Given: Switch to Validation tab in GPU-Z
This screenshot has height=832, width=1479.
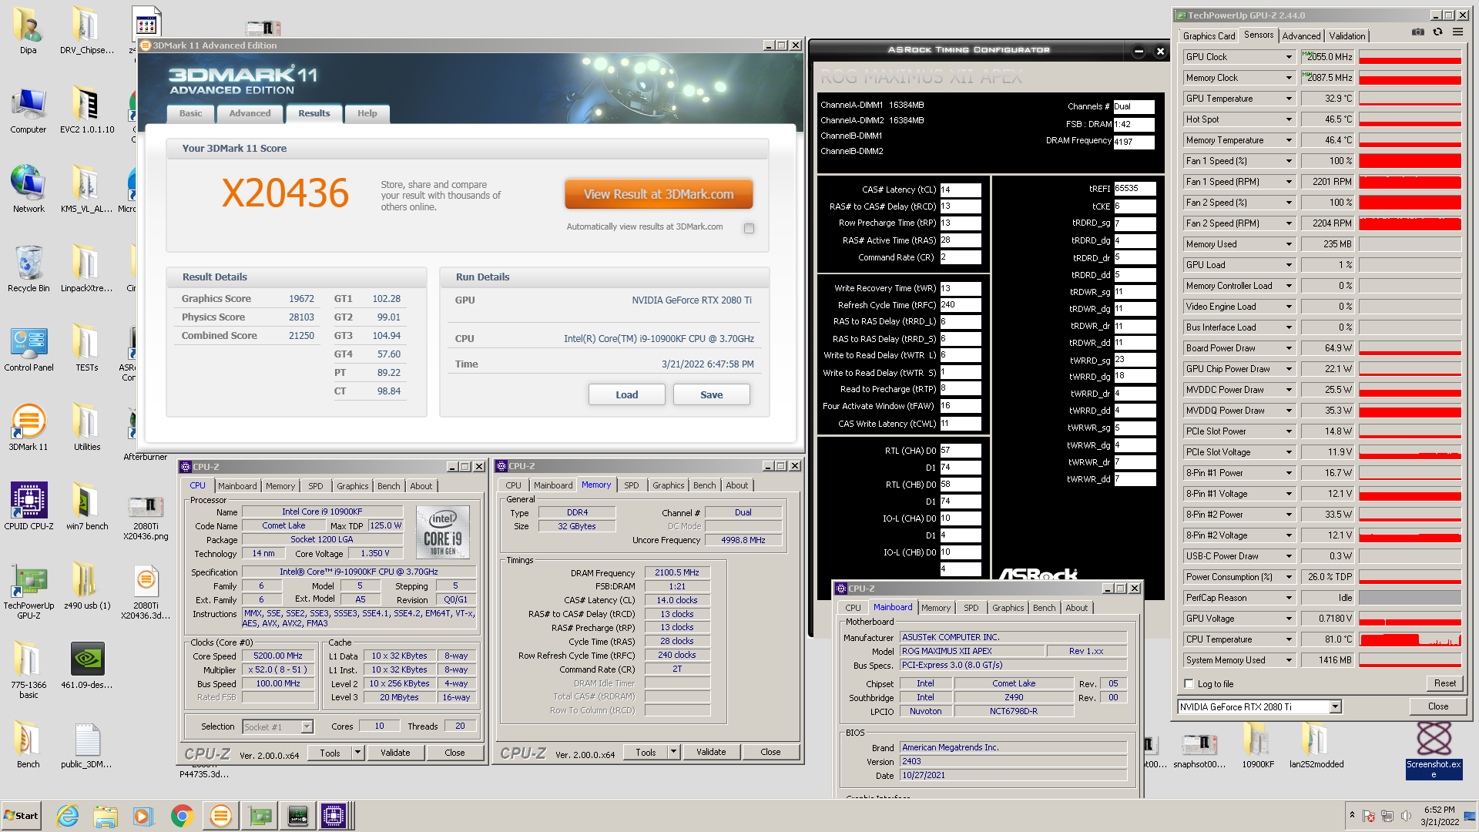Looking at the screenshot, I should [1347, 36].
